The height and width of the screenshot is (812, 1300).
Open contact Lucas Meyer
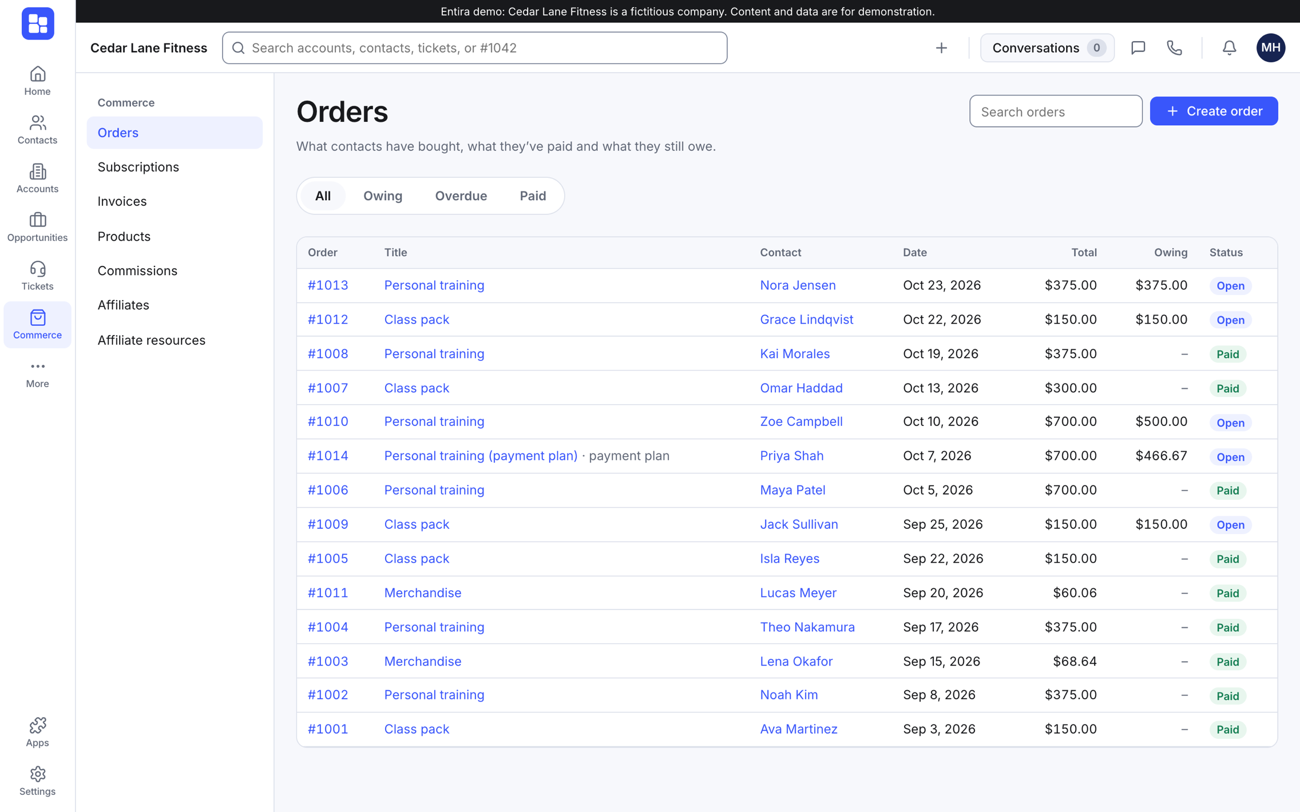coord(798,592)
